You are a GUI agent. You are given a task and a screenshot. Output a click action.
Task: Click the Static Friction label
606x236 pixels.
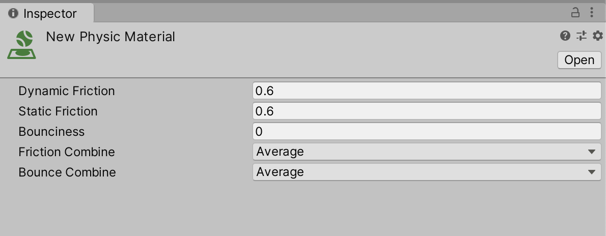tap(58, 111)
